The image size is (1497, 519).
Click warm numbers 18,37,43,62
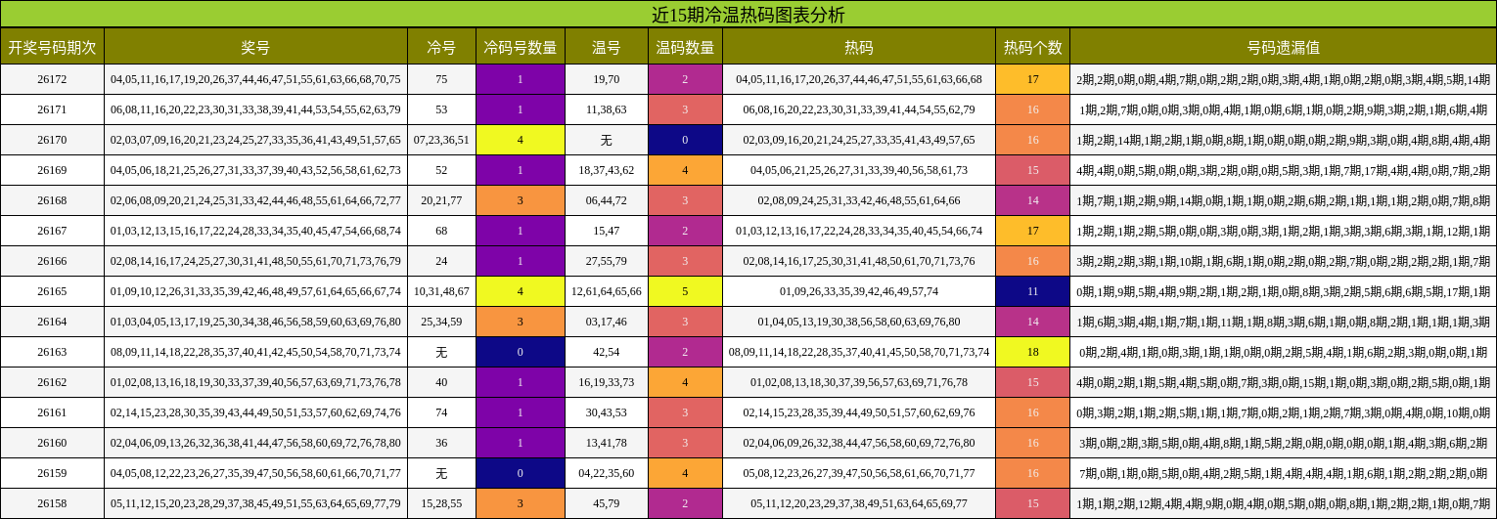(607, 170)
